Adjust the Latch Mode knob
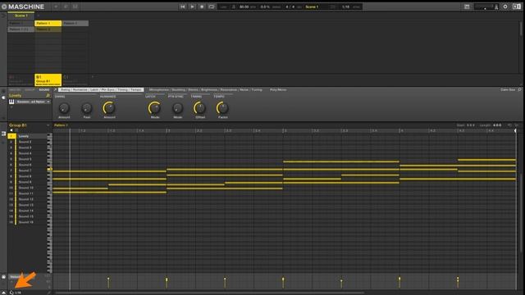 (155, 108)
